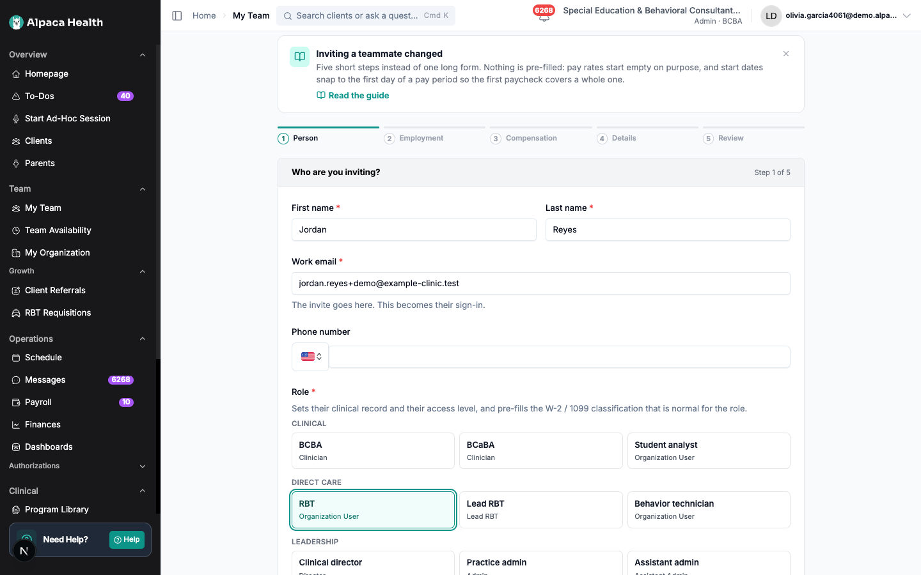The image size is (921, 575).
Task: Toggle the sidebar panel icon
Action: pos(177,15)
